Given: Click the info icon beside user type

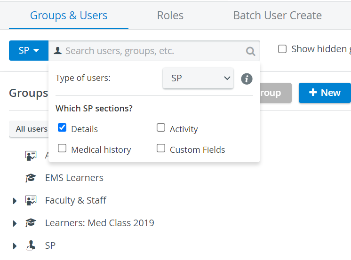Looking at the screenshot, I should (247, 79).
